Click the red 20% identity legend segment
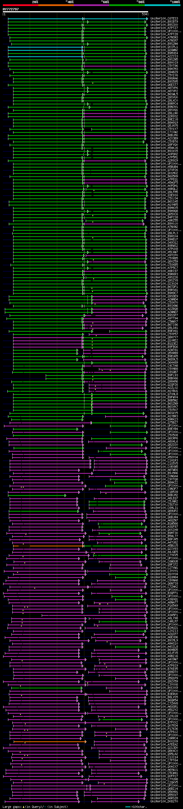The width and height of the screenshot is (183, 809). click(x=20, y=5)
